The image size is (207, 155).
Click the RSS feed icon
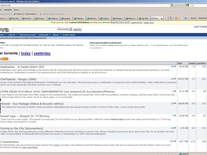[x=6, y=59]
